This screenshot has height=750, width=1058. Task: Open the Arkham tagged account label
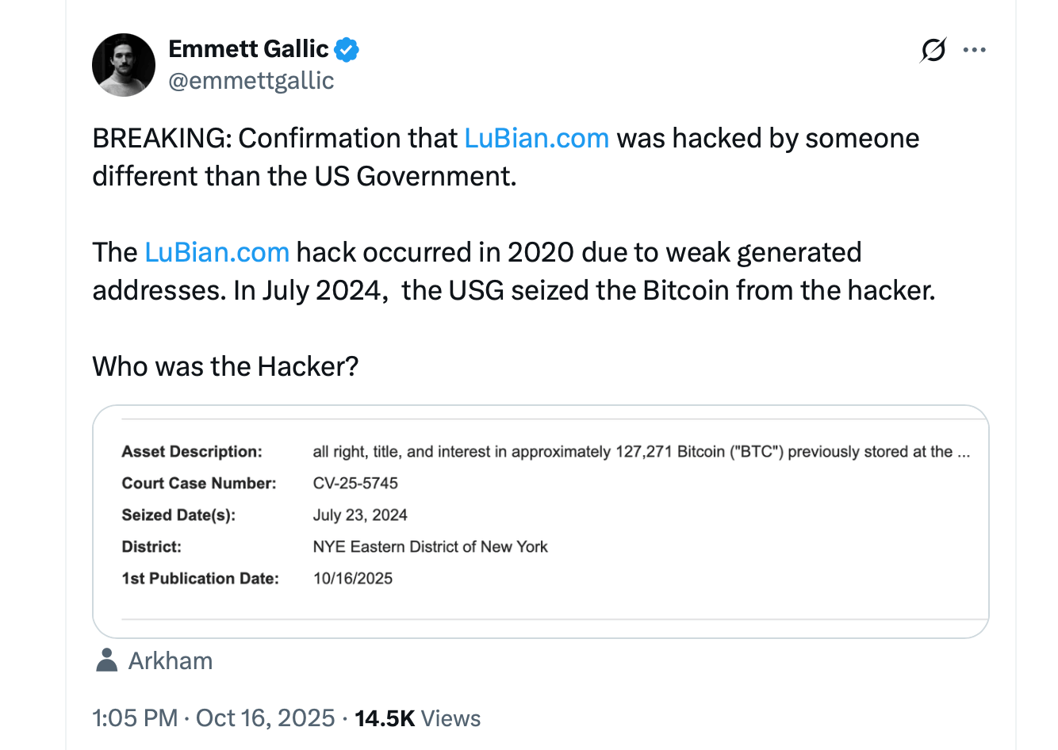click(171, 661)
